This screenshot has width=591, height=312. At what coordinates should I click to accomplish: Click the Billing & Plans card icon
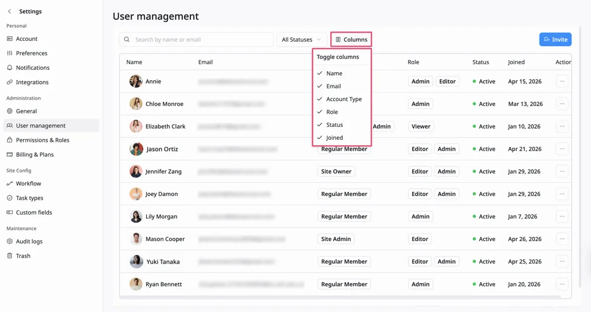(x=10, y=155)
